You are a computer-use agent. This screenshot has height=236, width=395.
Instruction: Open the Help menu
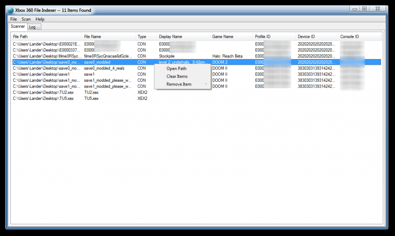[x=40, y=19]
